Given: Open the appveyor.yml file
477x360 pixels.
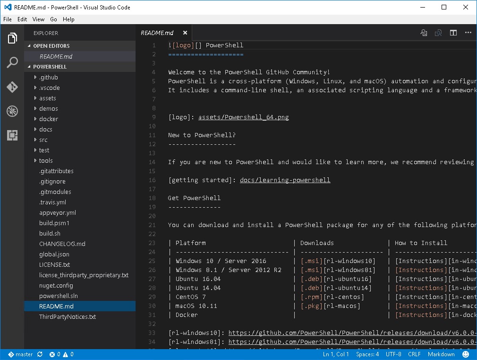Looking at the screenshot, I should [80, 212].
